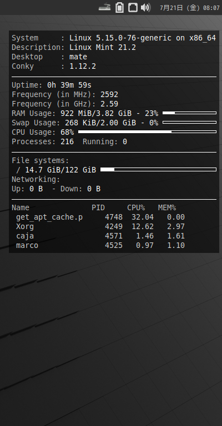Viewport: 222px width, 426px height.
Task: Click the GHz frequency value 2.59
Action: (109, 104)
